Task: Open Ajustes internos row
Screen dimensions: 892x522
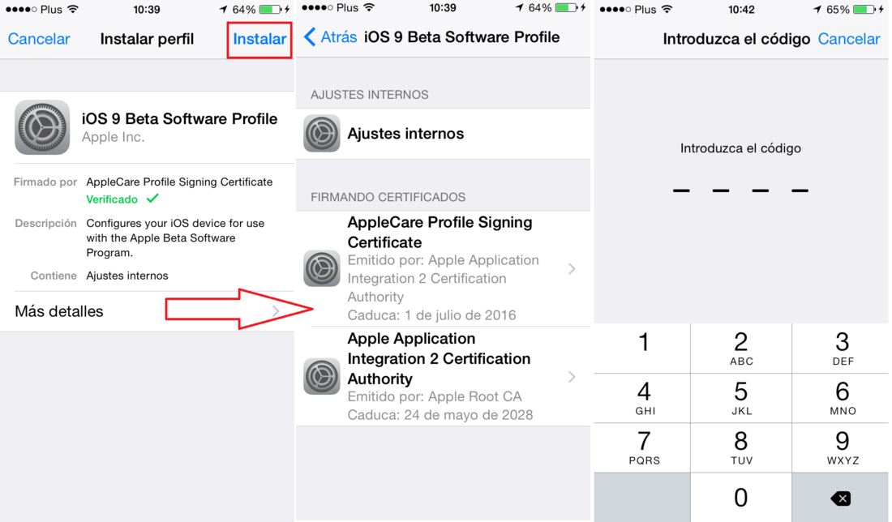Action: pos(443,134)
